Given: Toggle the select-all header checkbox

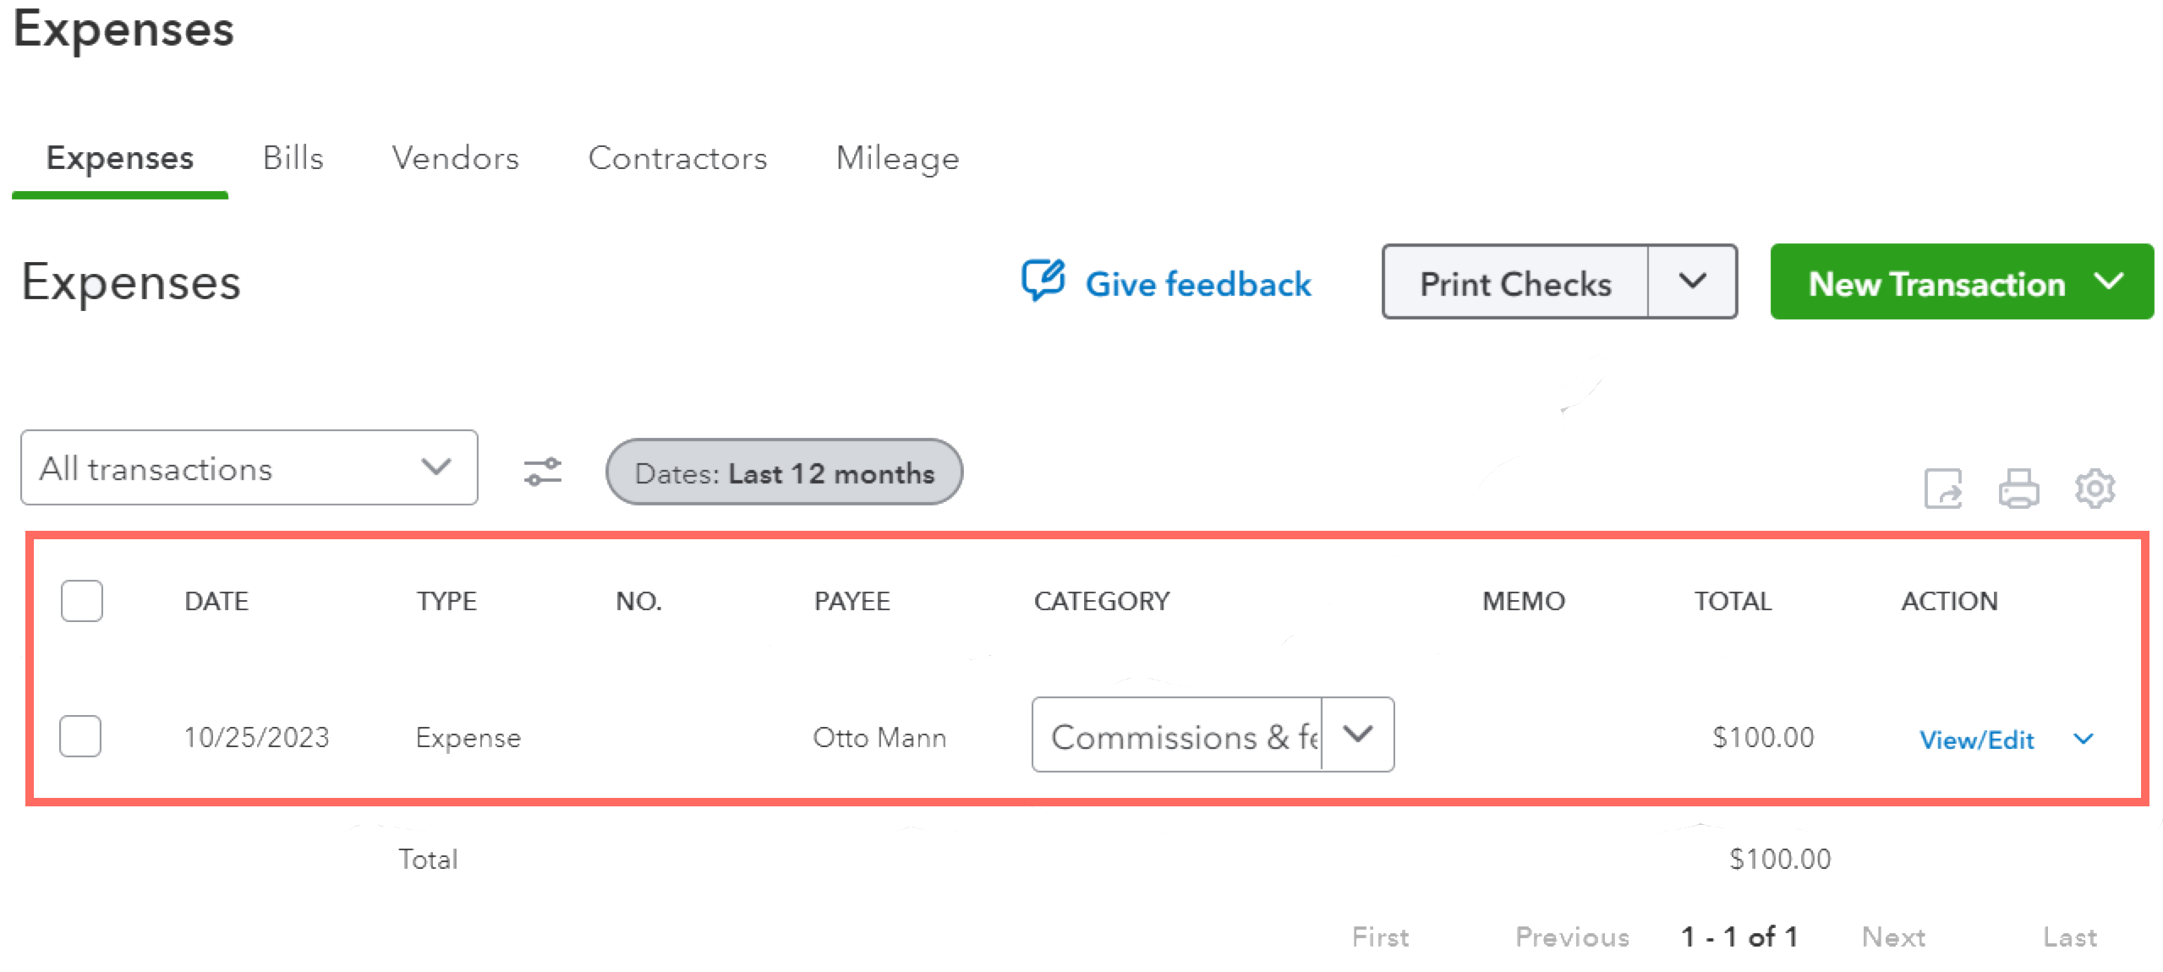Looking at the screenshot, I should (x=82, y=601).
